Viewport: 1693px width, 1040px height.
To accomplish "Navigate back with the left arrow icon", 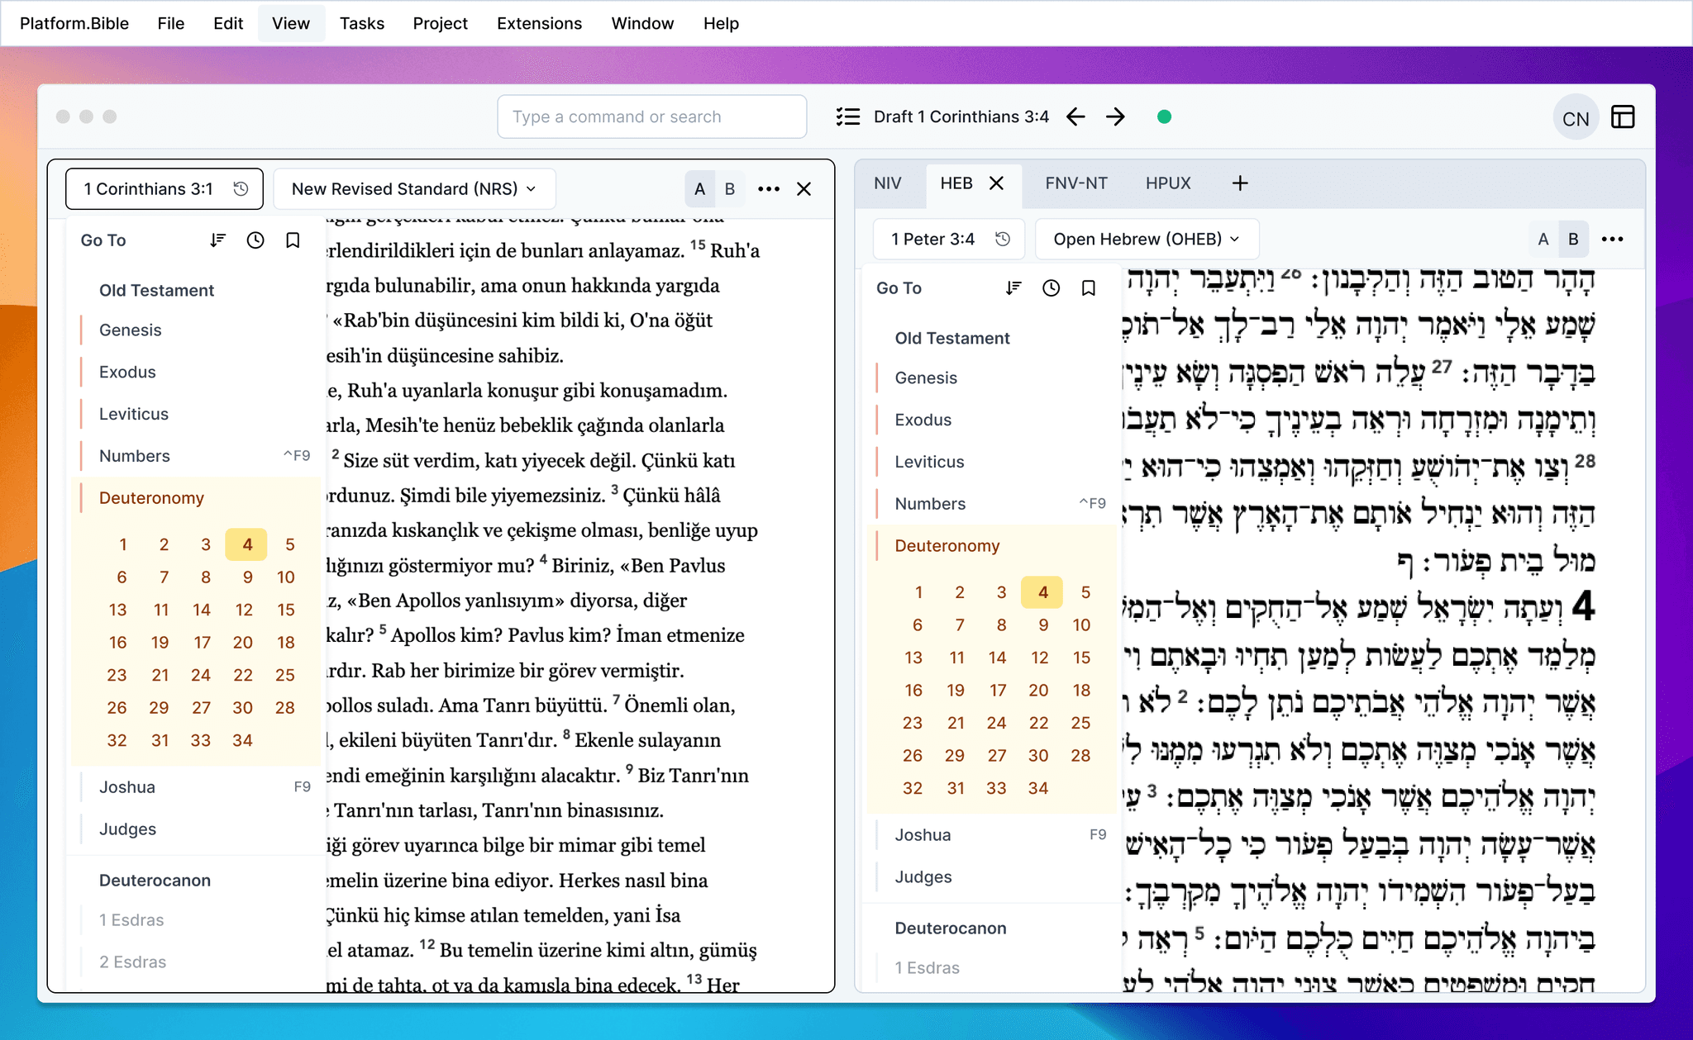I will click(1076, 116).
